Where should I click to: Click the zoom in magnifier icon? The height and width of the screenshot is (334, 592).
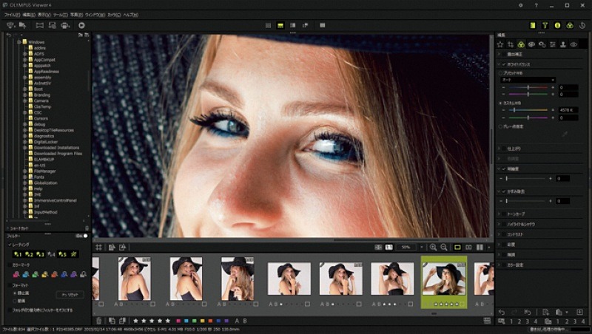(x=432, y=247)
